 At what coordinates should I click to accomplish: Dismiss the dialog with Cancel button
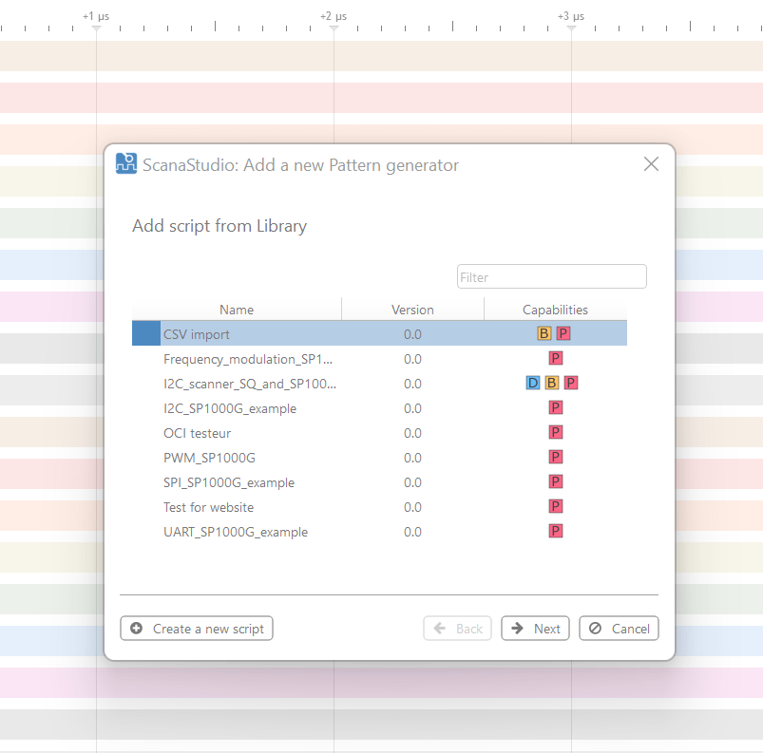(x=619, y=629)
